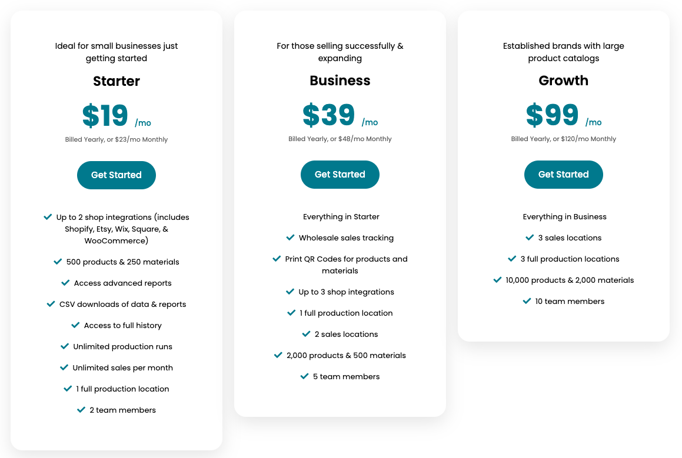Click Get Started under the Starter plan
Viewport: 682px width, 458px height.
(x=116, y=175)
